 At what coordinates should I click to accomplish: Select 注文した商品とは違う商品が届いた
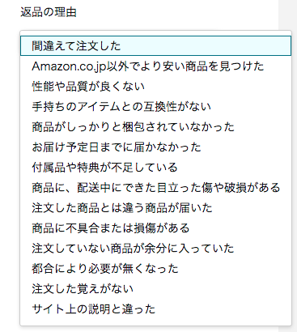(155, 208)
